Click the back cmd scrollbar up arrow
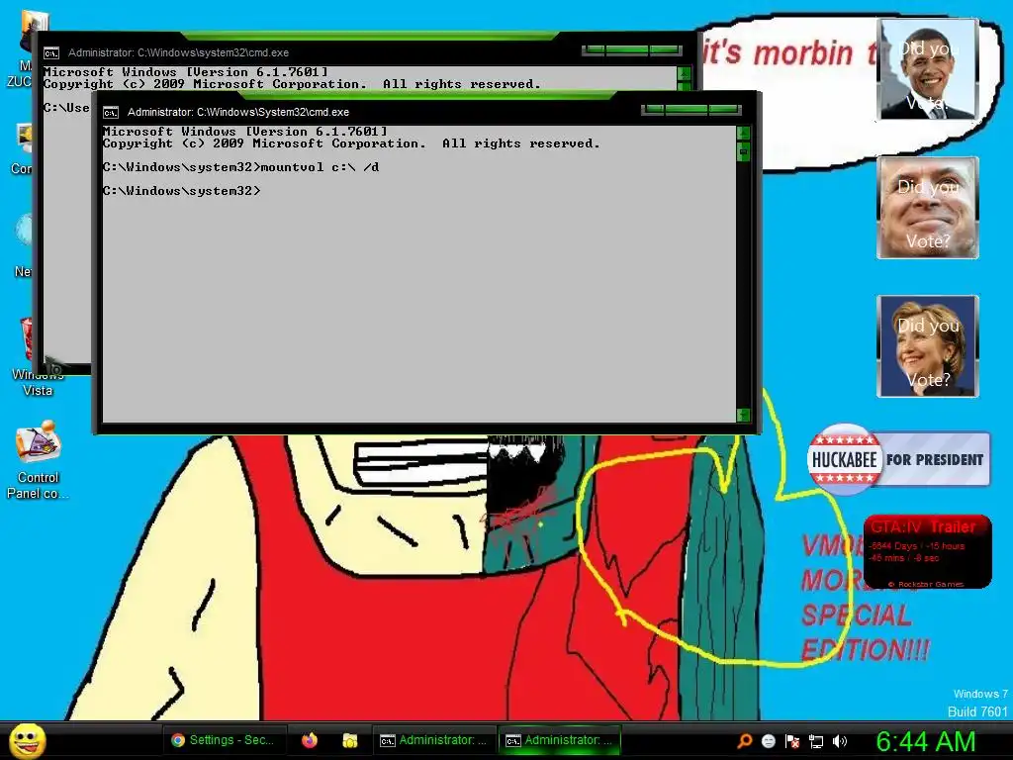The width and height of the screenshot is (1013, 760). click(685, 73)
